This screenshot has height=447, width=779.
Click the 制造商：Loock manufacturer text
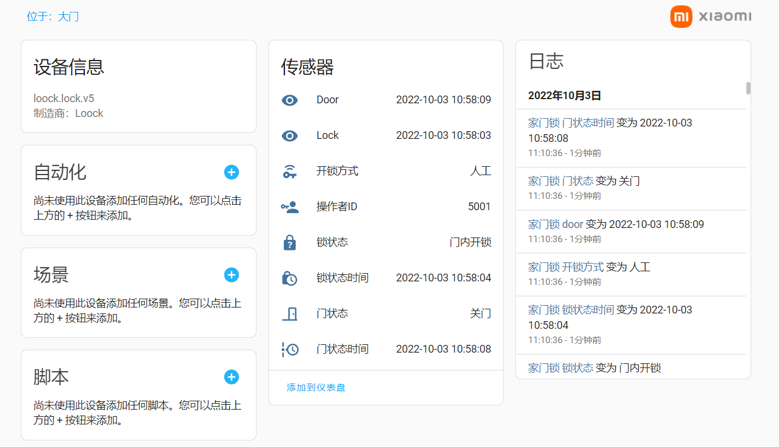pos(68,113)
